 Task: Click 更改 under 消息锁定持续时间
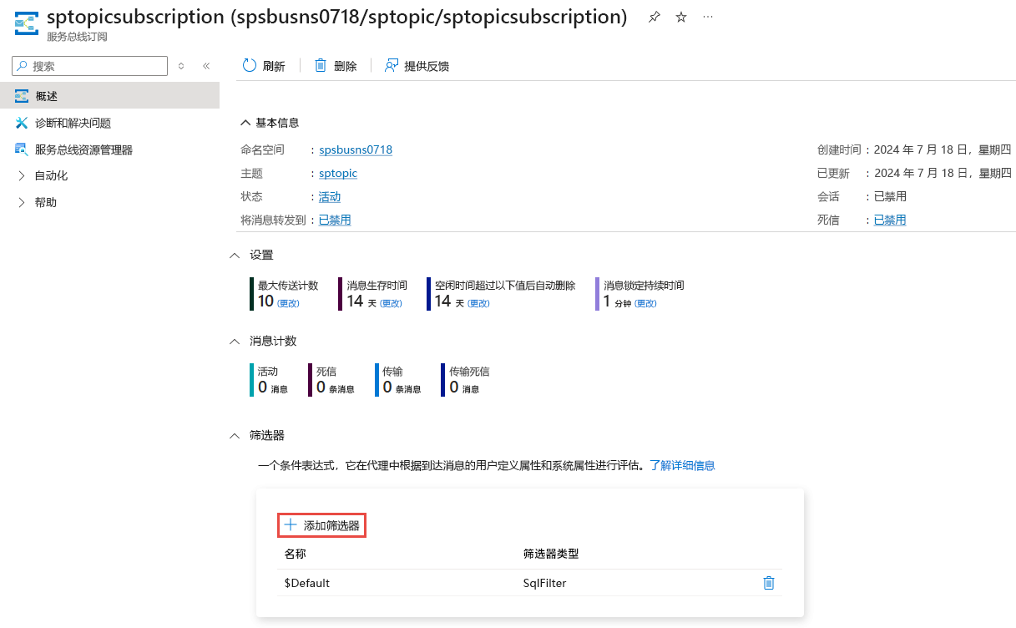(x=646, y=303)
